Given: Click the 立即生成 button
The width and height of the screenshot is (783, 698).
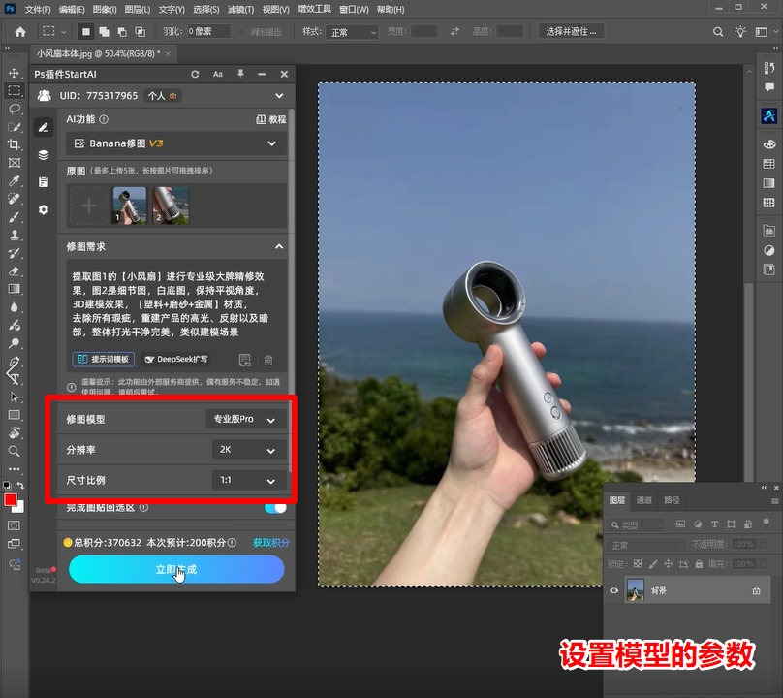Looking at the screenshot, I should (176, 570).
